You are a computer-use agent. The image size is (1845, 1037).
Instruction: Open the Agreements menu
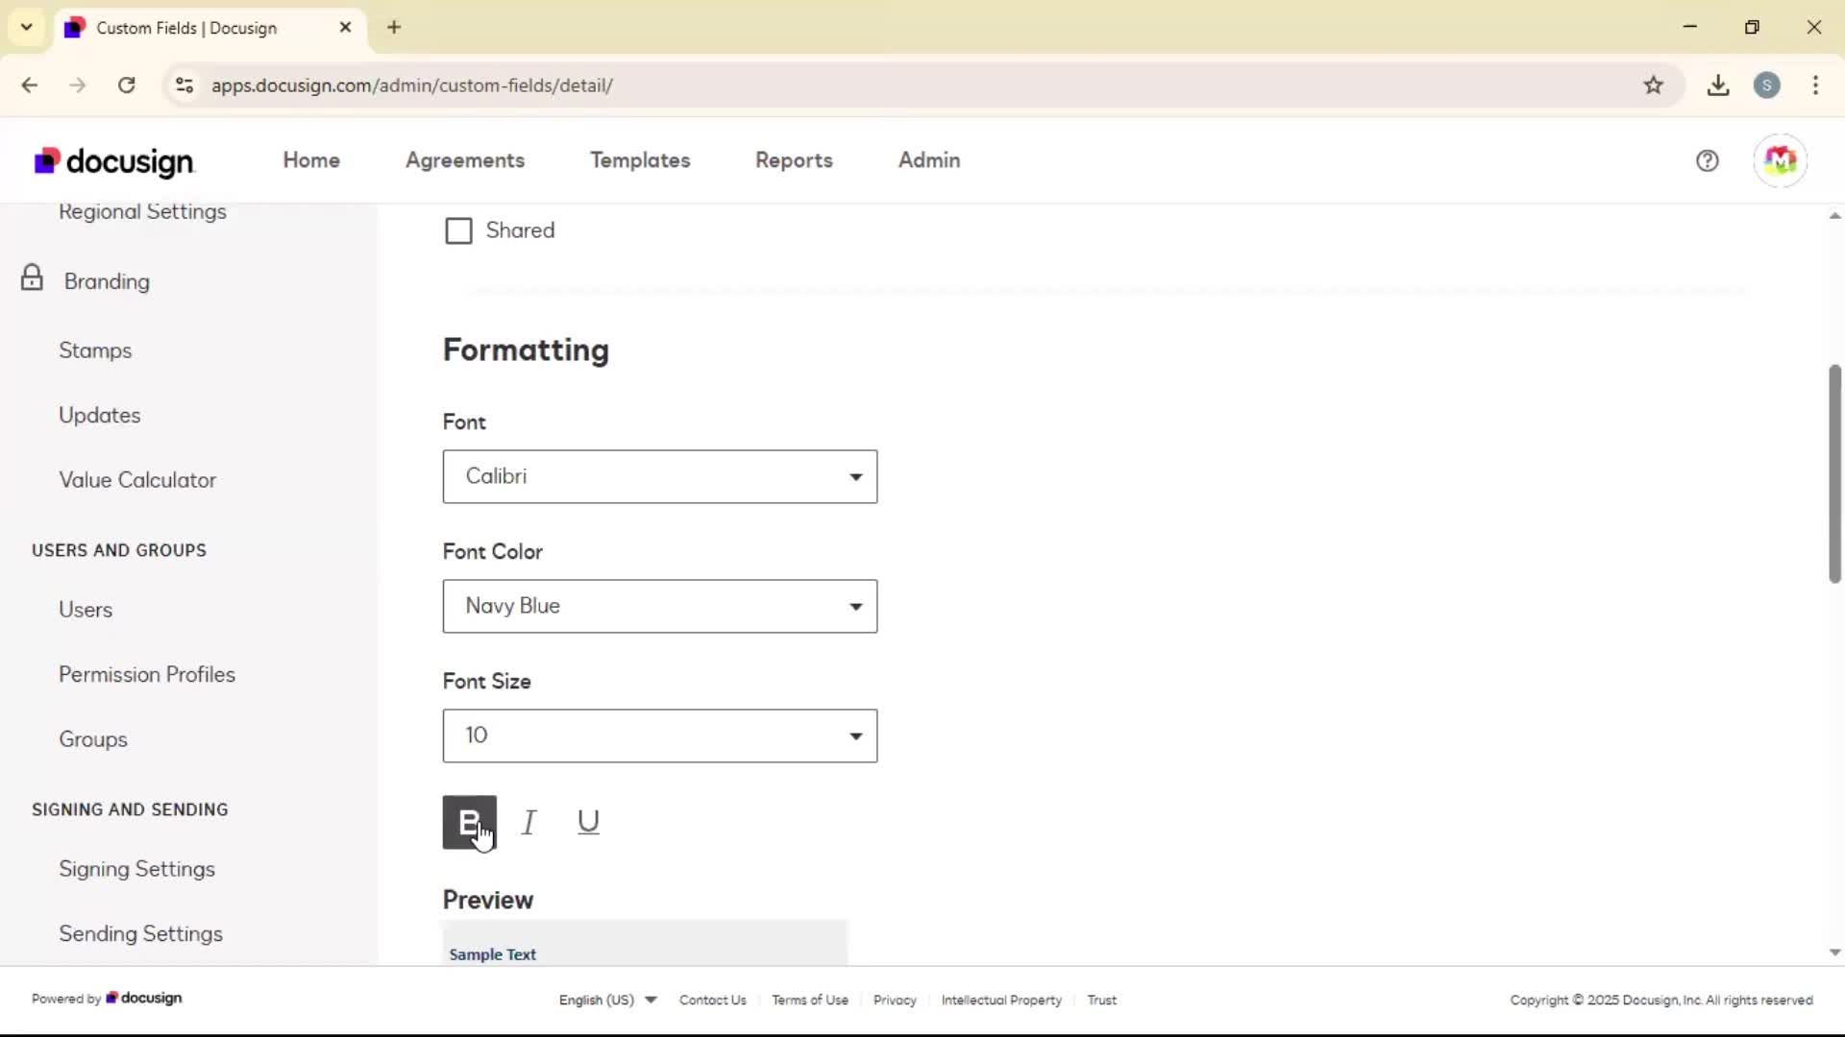pyautogui.click(x=465, y=160)
